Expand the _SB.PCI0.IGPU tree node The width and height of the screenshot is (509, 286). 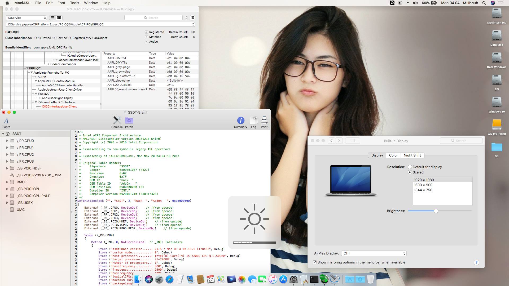click(x=7, y=189)
